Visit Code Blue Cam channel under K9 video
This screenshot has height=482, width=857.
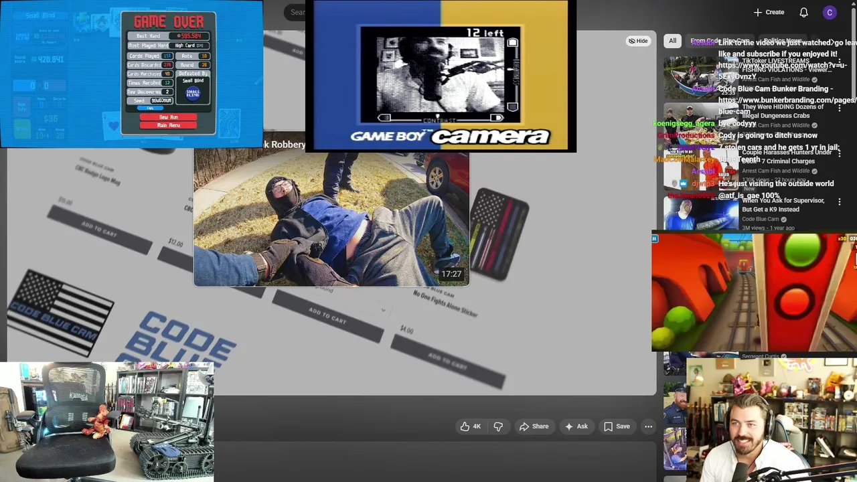pos(760,219)
